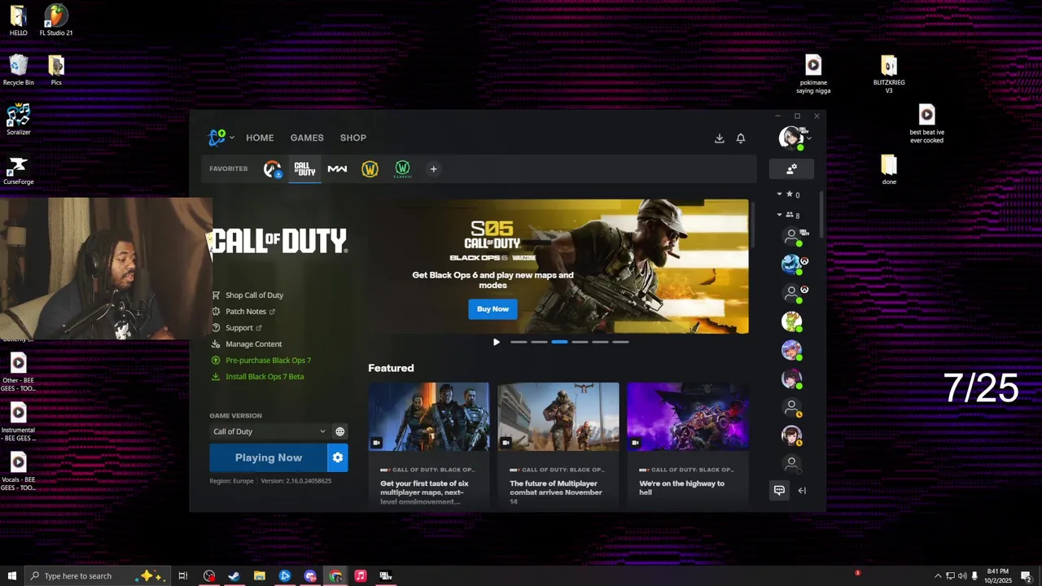Open the Call of Duty taskbar icon
Image resolution: width=1042 pixels, height=586 pixels.
pos(386,576)
